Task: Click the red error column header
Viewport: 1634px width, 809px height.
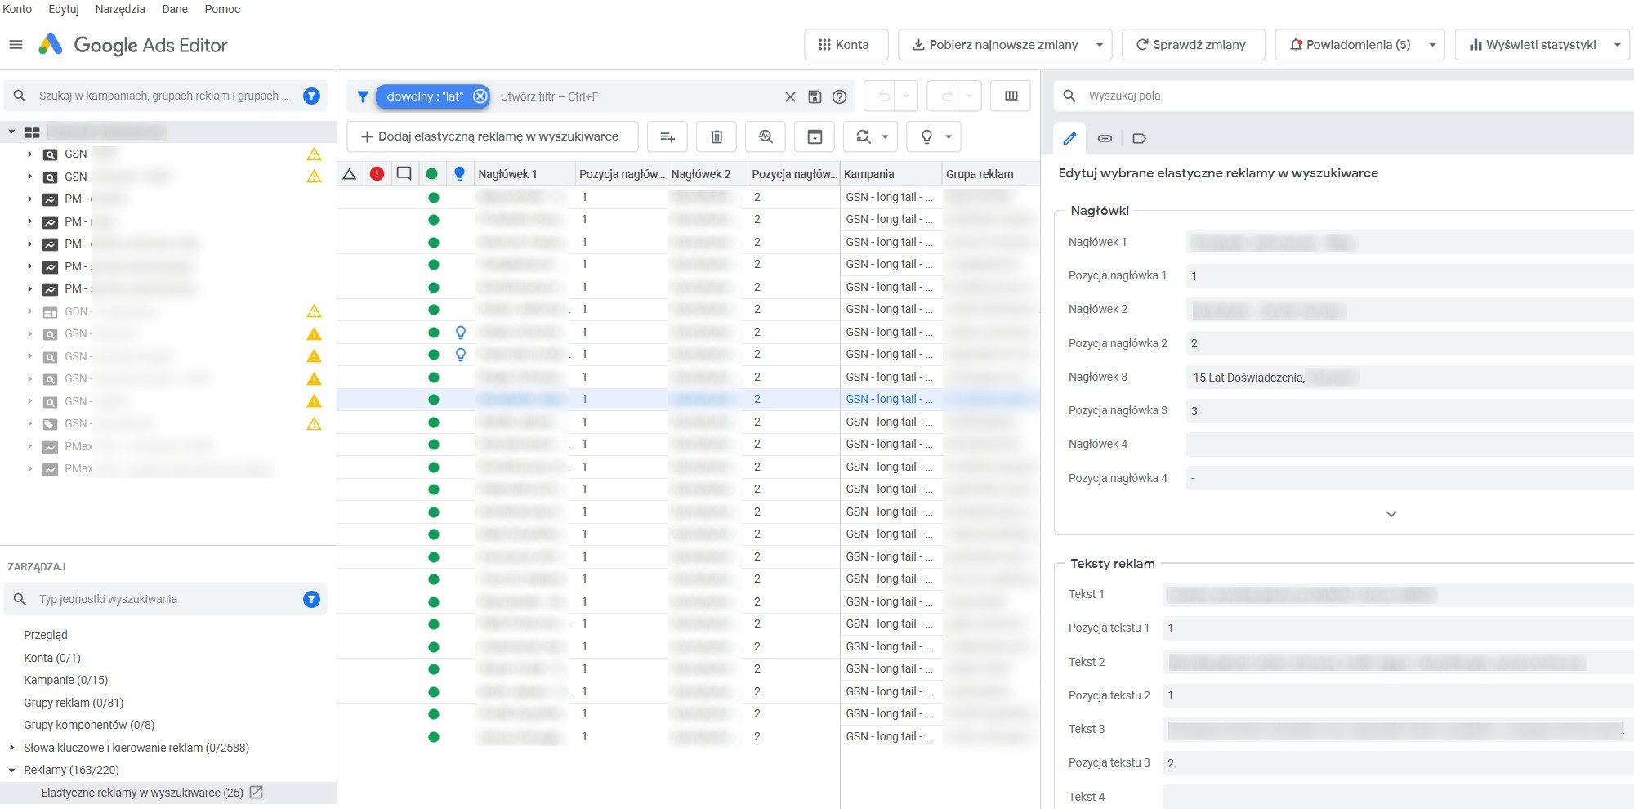Action: (x=377, y=173)
